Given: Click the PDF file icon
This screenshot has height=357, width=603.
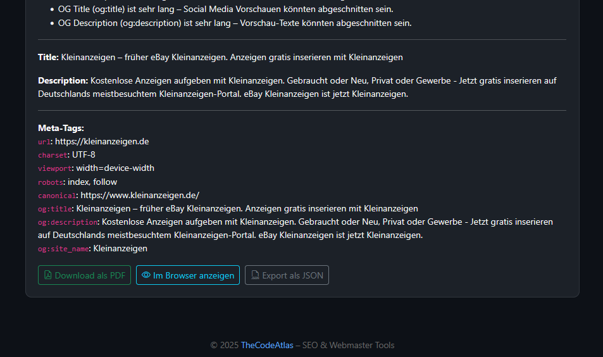Looking at the screenshot, I should click(x=47, y=275).
